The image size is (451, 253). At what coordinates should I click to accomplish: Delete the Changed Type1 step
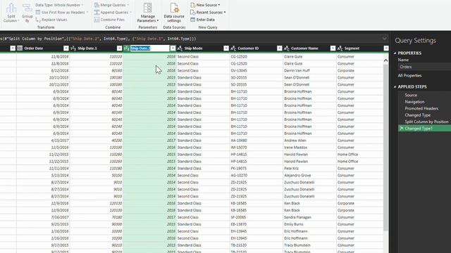tap(402, 128)
